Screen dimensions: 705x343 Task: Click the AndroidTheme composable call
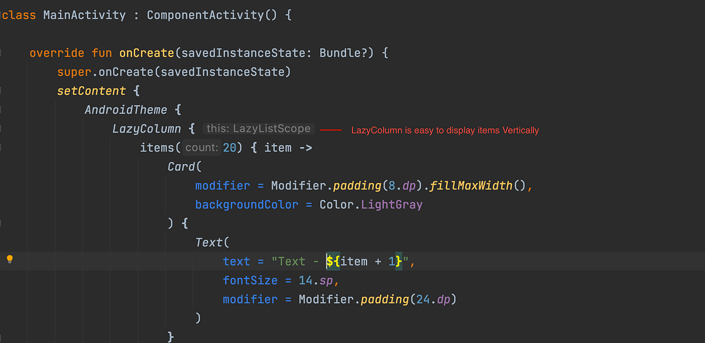[x=126, y=110]
